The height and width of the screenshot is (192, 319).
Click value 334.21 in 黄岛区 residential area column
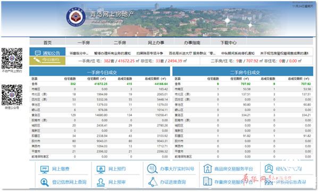click(x=246, y=115)
